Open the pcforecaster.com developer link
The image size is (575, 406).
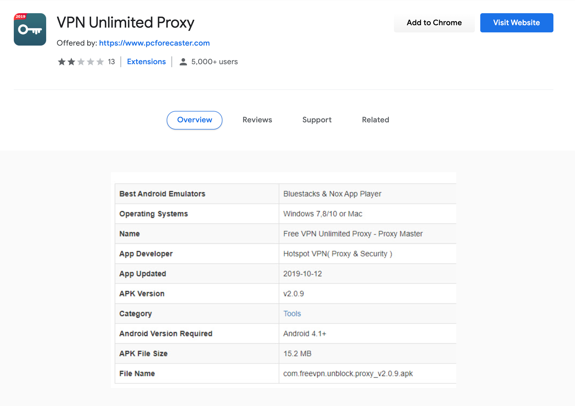(154, 43)
